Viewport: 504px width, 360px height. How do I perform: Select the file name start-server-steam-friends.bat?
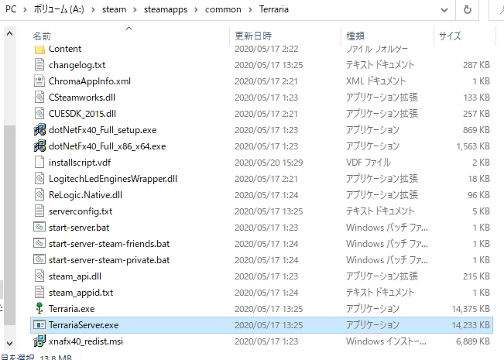109,244
